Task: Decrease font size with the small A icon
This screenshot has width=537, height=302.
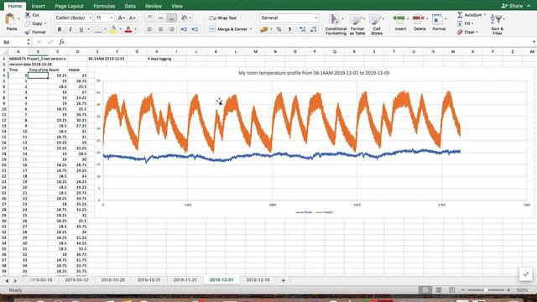Action: coord(132,18)
